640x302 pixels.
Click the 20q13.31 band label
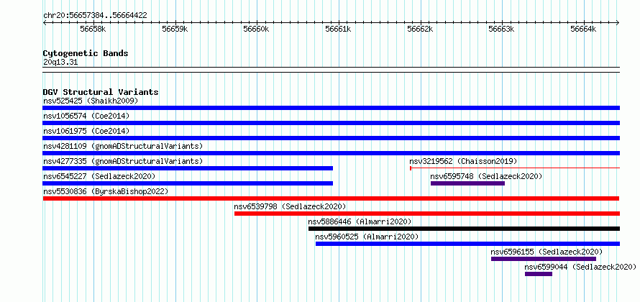[x=60, y=63]
